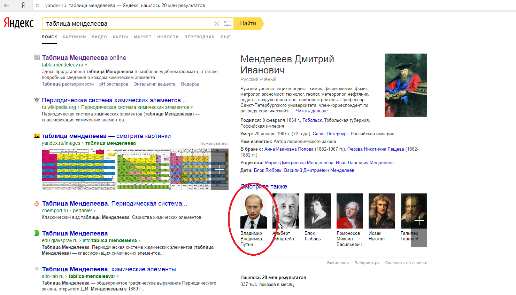Click 'Википедия' source link
The width and height of the screenshot is (516, 295).
tap(338, 263)
